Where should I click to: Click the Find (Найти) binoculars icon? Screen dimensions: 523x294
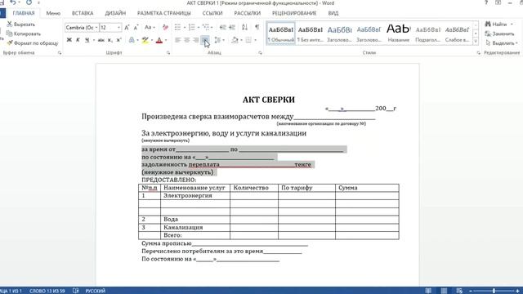point(488,24)
